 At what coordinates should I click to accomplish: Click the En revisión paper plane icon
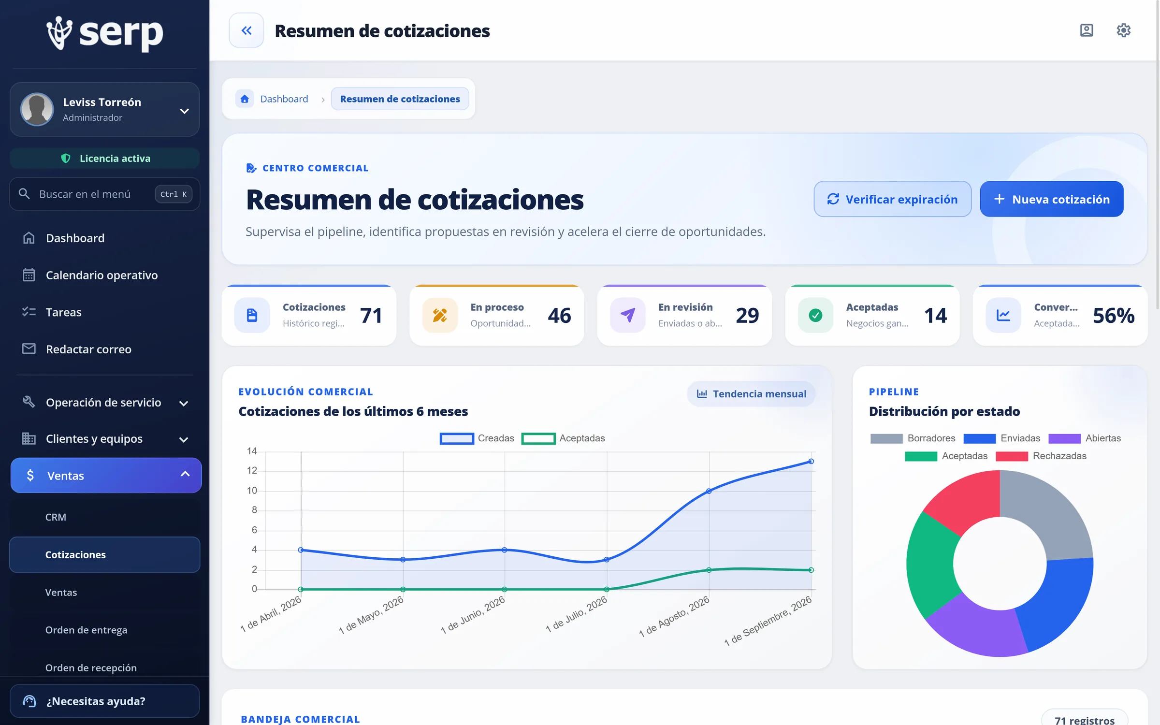tap(627, 315)
